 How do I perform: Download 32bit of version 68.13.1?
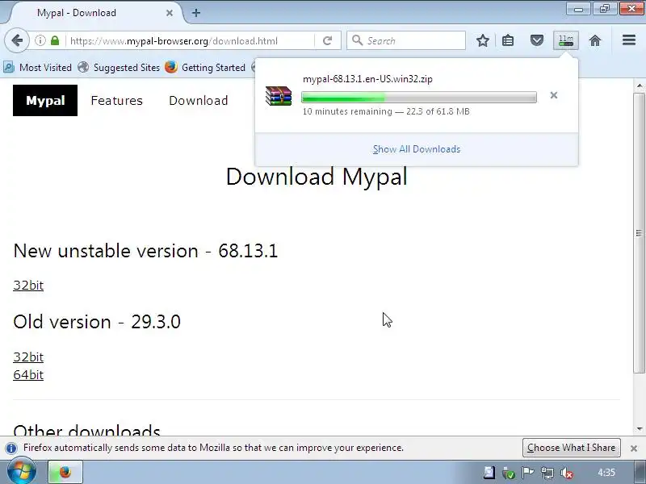[x=28, y=286]
